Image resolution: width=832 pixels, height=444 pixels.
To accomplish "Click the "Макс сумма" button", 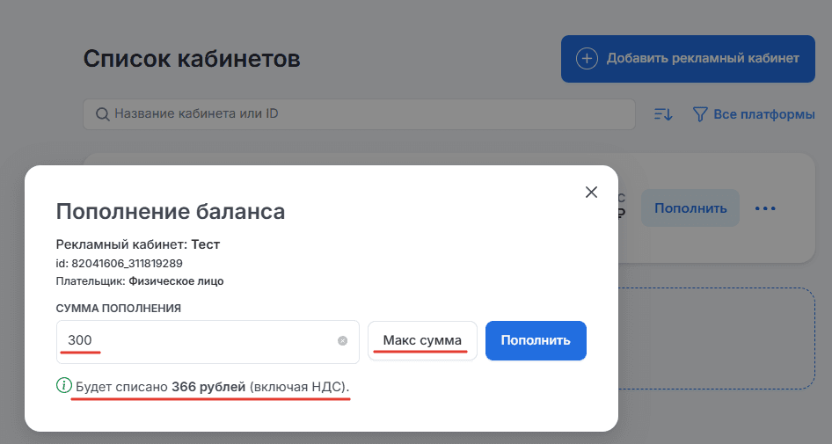I will click(x=422, y=340).
